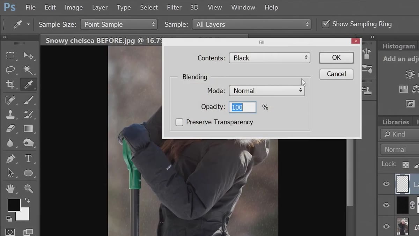Select the Sponge tool
Image resolution: width=419 pixels, height=236 pixels.
28,142
